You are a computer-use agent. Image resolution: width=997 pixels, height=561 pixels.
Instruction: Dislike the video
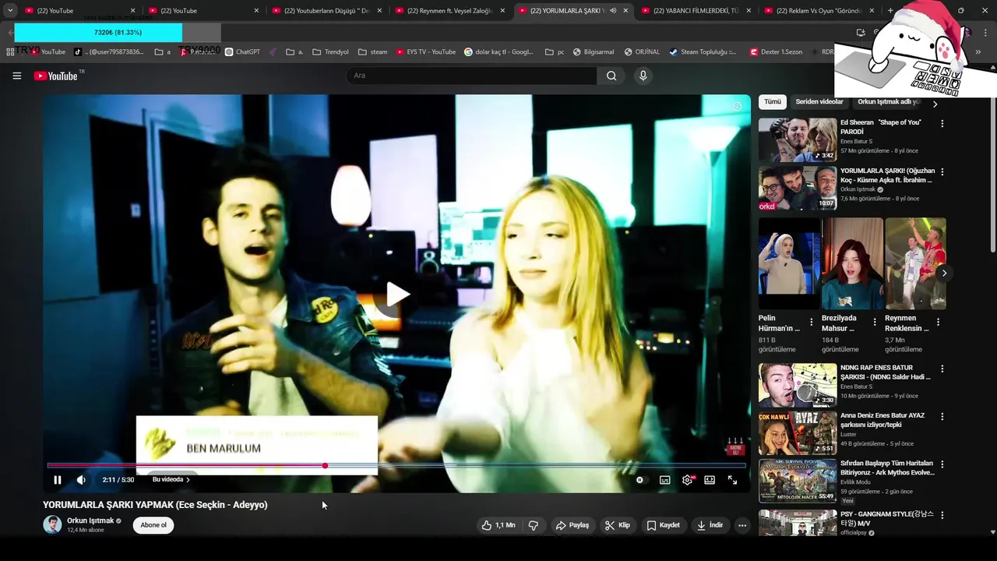tap(534, 525)
